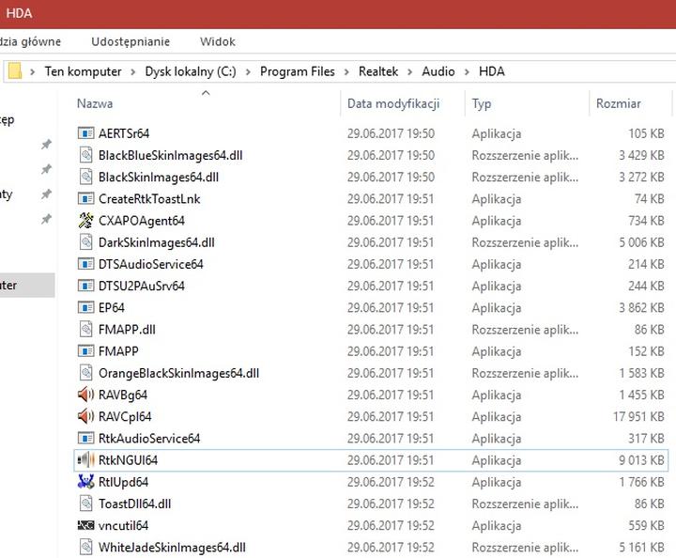Expand the chevron after Audio breadcrumb
Image resolution: width=676 pixels, height=558 pixels.
pos(467,72)
